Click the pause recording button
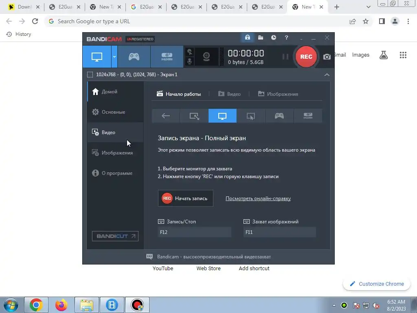 tap(285, 57)
